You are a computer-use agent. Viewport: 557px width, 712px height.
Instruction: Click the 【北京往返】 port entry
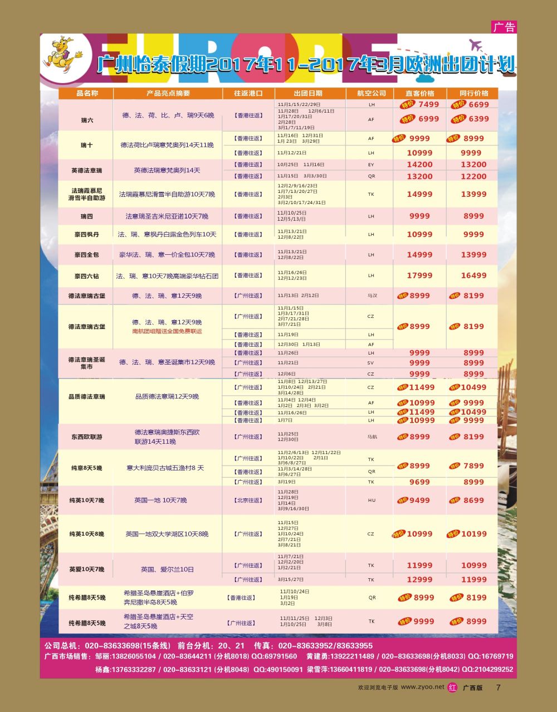click(248, 500)
